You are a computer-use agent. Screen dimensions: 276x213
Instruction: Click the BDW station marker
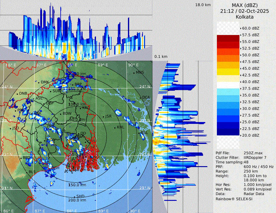tap(61, 114)
